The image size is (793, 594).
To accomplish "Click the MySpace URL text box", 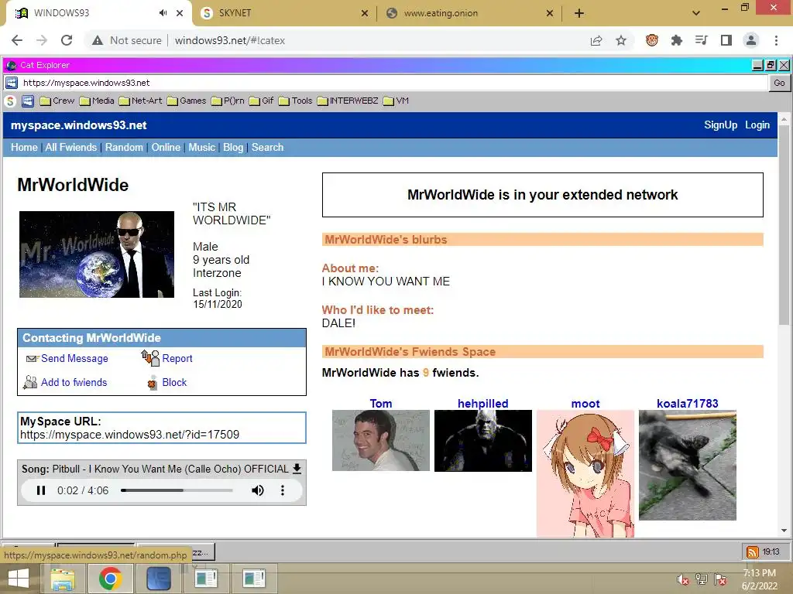I will tap(162, 428).
